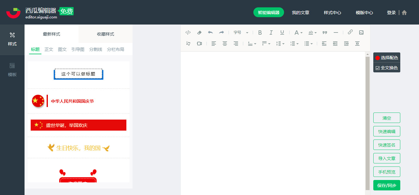The width and height of the screenshot is (419, 195).
Task: Click the first image float layout icon
Action: (324, 44)
